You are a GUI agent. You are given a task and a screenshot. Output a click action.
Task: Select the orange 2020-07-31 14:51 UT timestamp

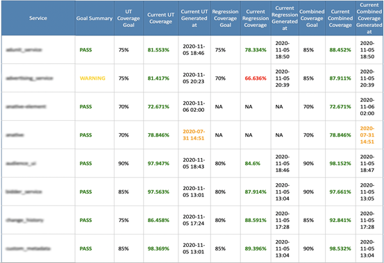tap(194, 135)
